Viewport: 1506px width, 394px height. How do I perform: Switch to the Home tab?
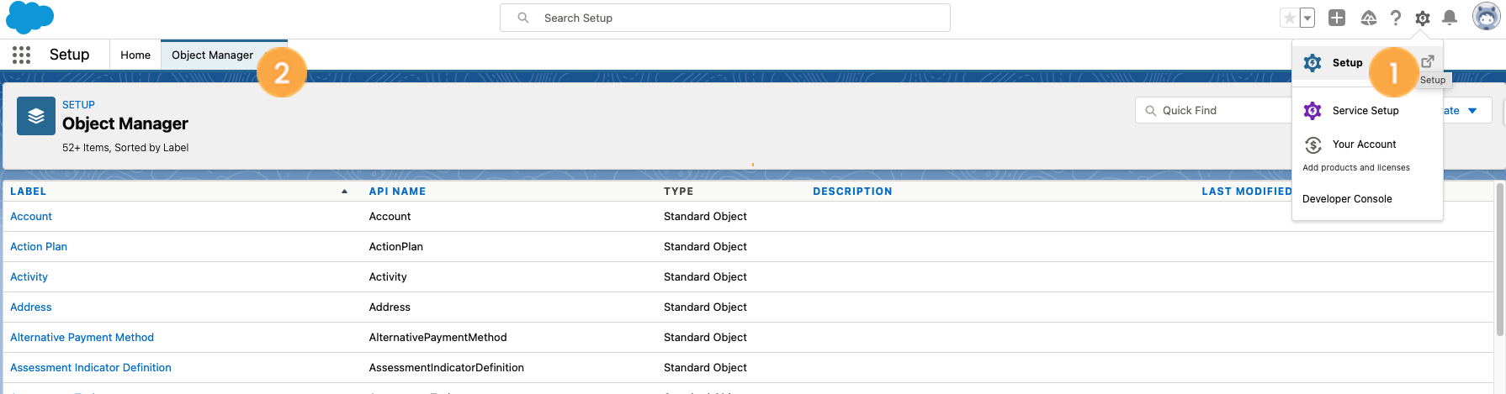coord(135,55)
